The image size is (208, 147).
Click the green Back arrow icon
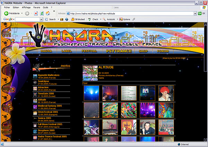6,13
